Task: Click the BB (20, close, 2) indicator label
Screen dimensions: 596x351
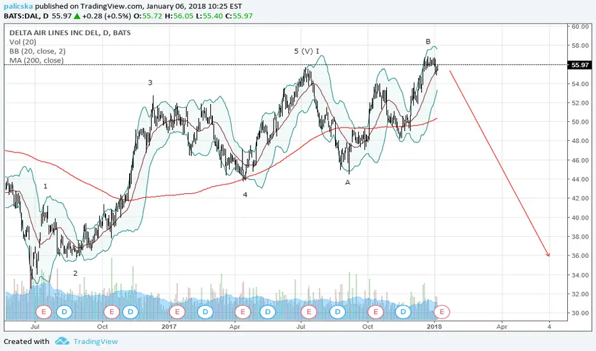Action: click(x=37, y=51)
